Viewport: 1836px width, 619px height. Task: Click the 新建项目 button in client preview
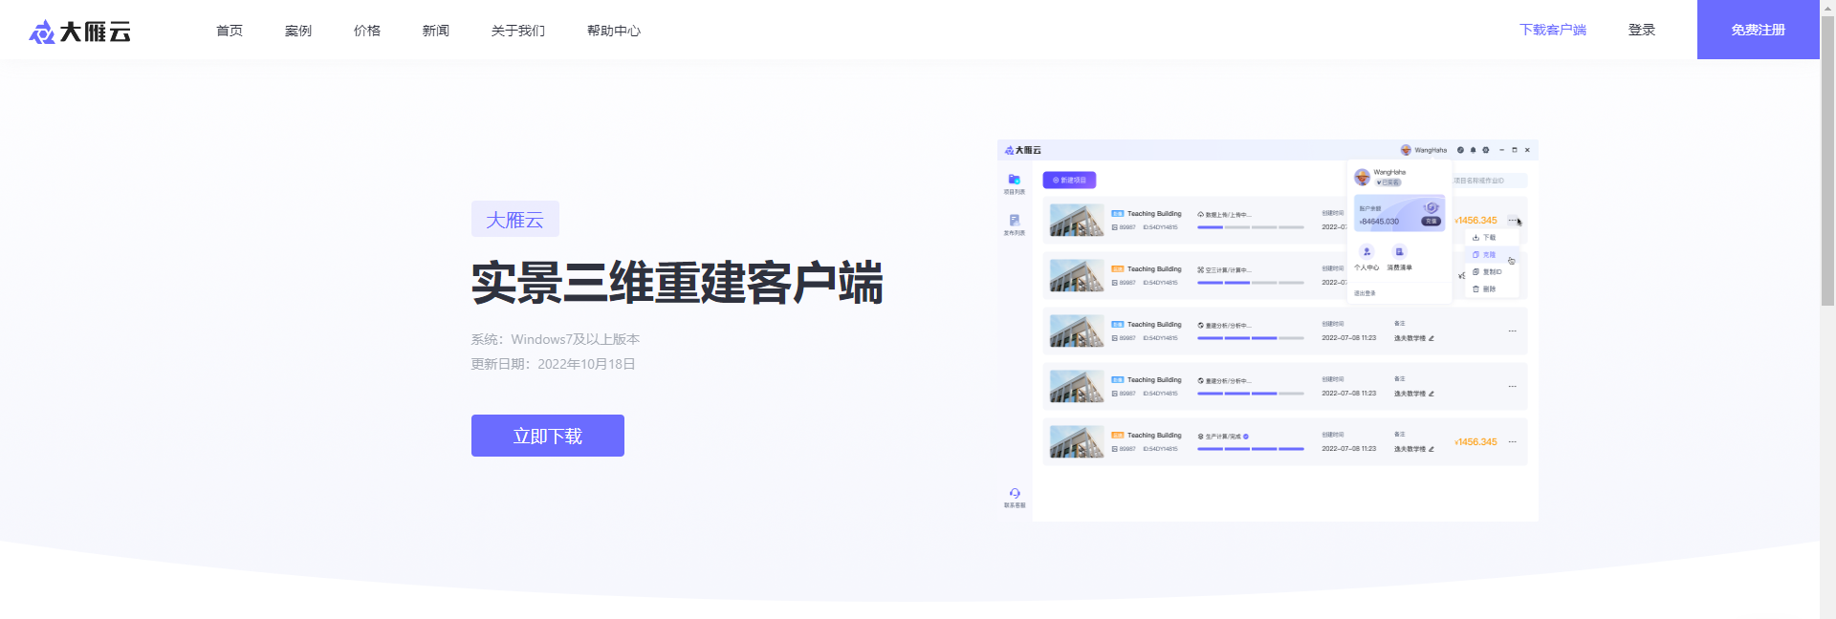pos(1069,180)
